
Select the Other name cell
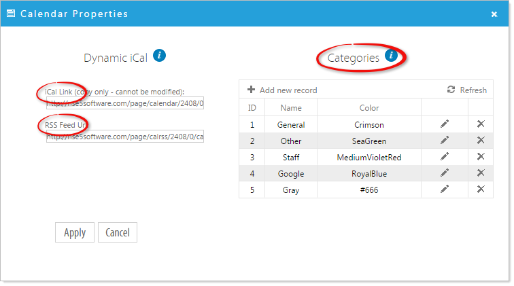click(291, 141)
